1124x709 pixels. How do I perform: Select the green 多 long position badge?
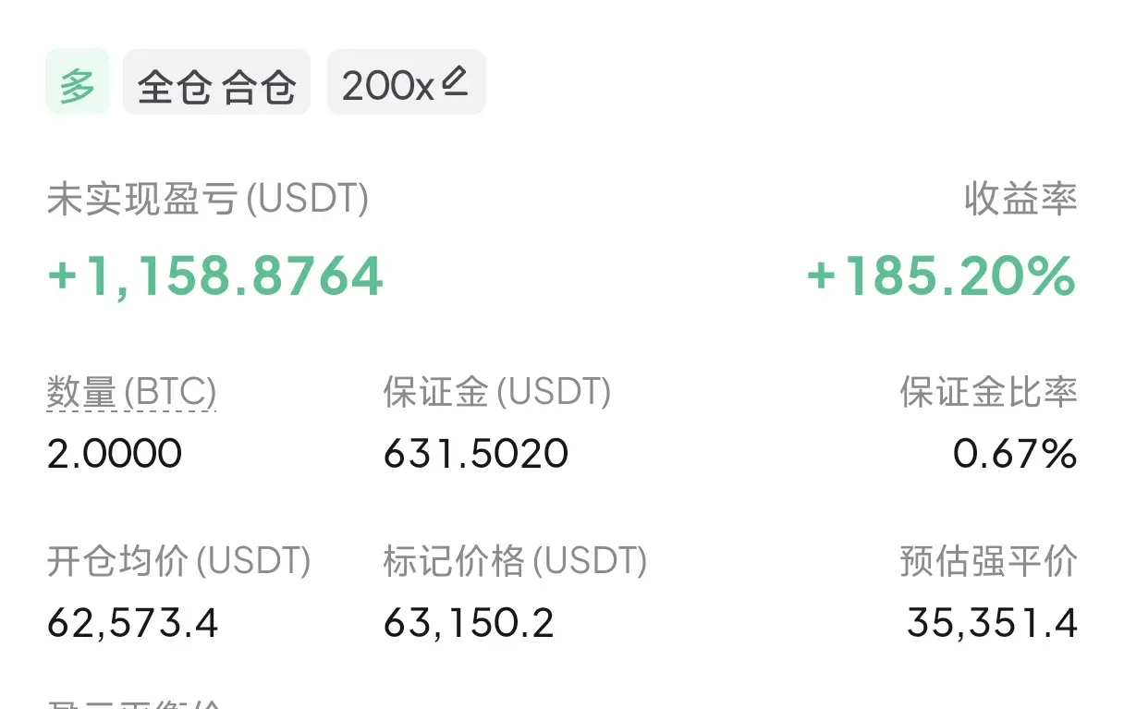click(x=78, y=82)
